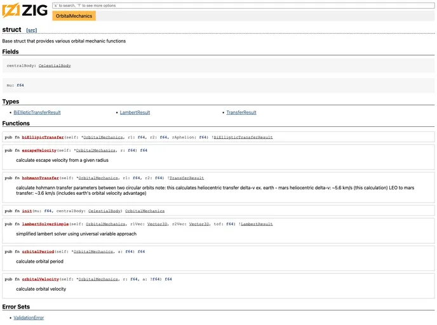The image size is (437, 325).
Task: Click the Zig logo
Action: coord(25,10)
